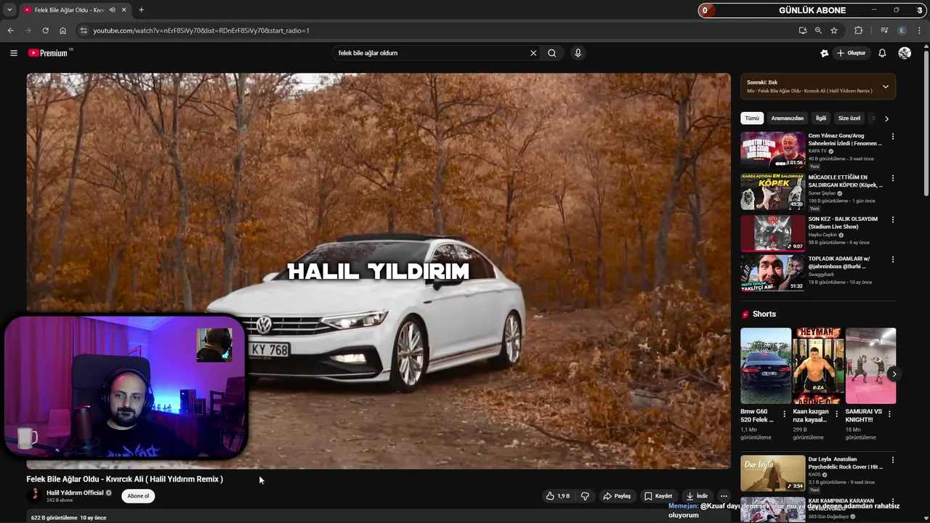Open SAMURAI VS KNIGHT short
This screenshot has height=523, width=930.
[x=870, y=365]
